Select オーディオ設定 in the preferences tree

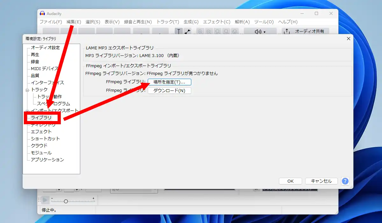(45, 47)
